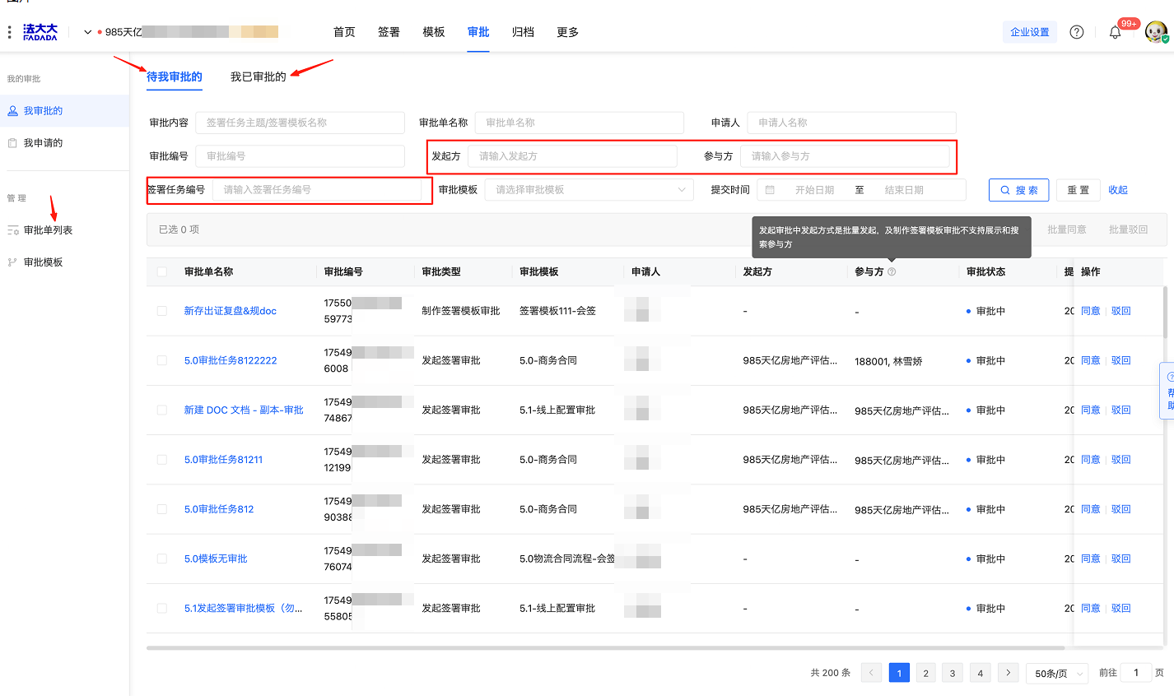This screenshot has width=1174, height=700.
Task: Click the 批量同意 button
Action: pos(1067,229)
